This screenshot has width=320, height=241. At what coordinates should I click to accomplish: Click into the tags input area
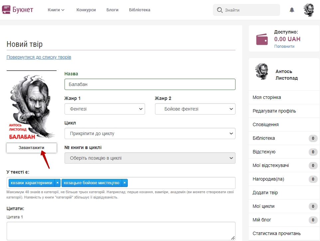click(x=181, y=183)
